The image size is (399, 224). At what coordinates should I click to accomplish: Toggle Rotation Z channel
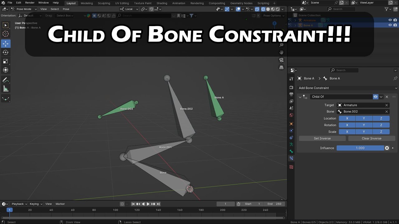pyautogui.click(x=381, y=125)
